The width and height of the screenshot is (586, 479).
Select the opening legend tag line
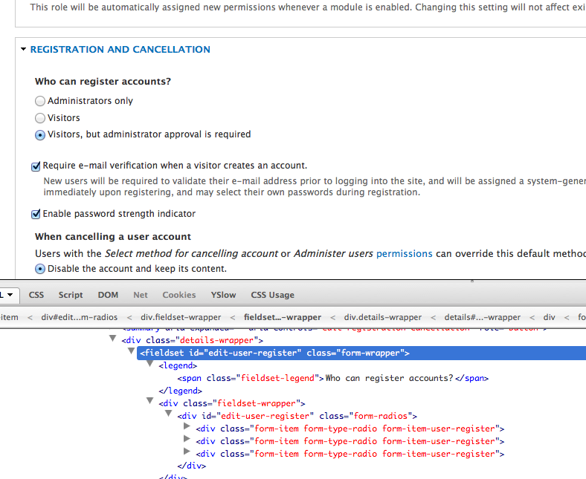pos(178,365)
